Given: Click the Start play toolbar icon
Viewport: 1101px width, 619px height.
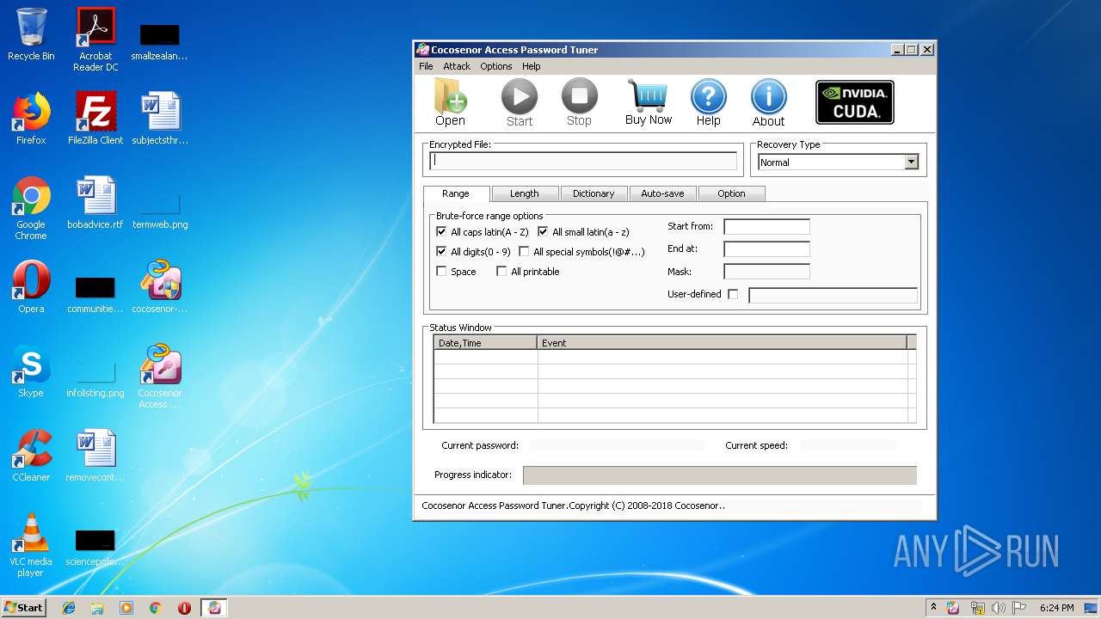Looking at the screenshot, I should tap(520, 102).
